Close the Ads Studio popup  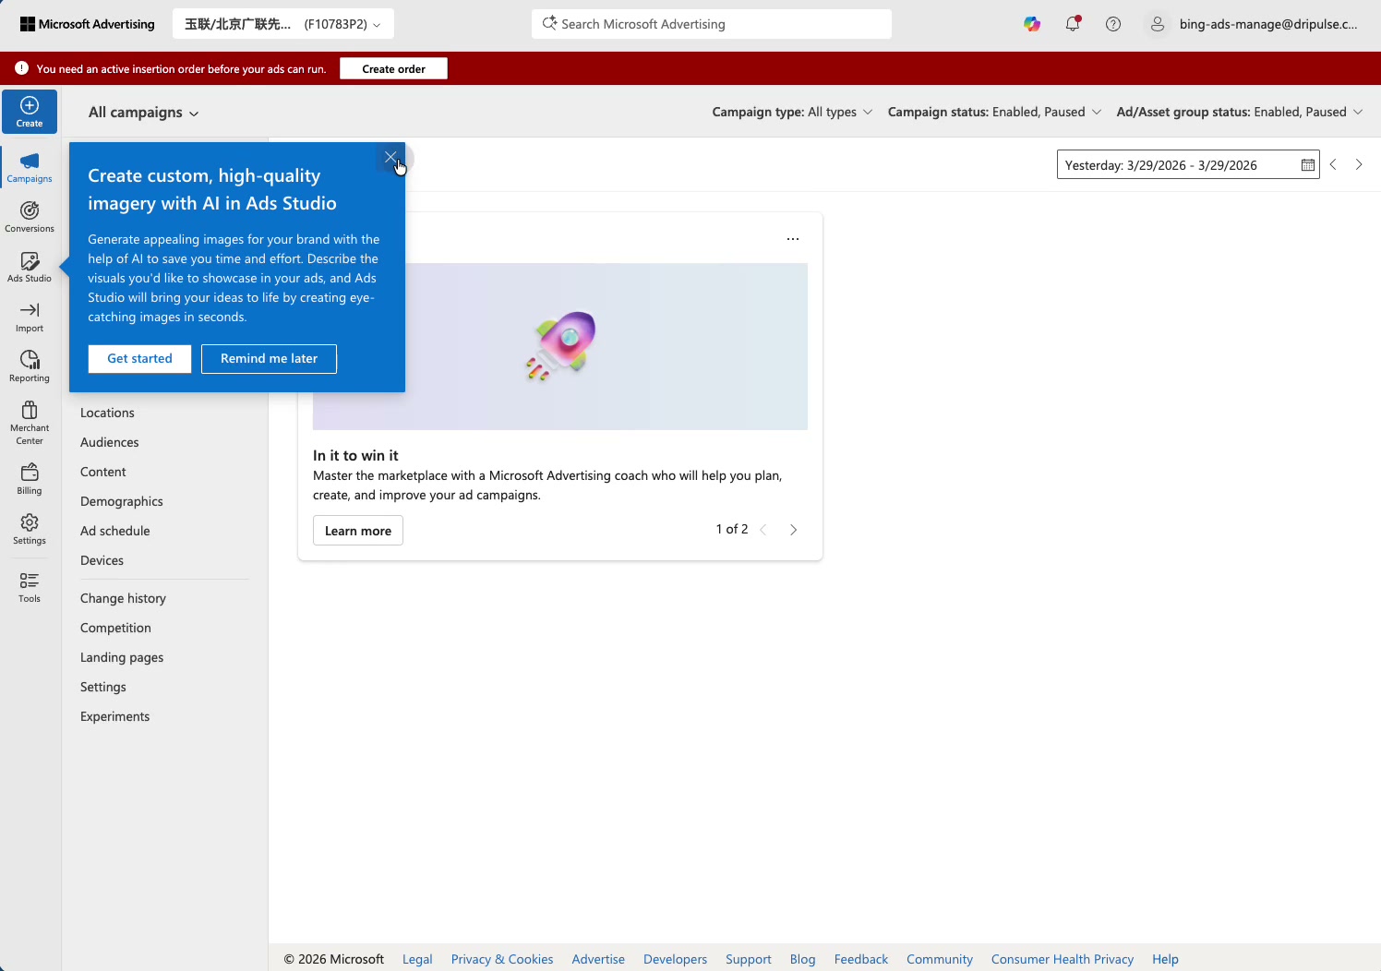click(x=390, y=157)
